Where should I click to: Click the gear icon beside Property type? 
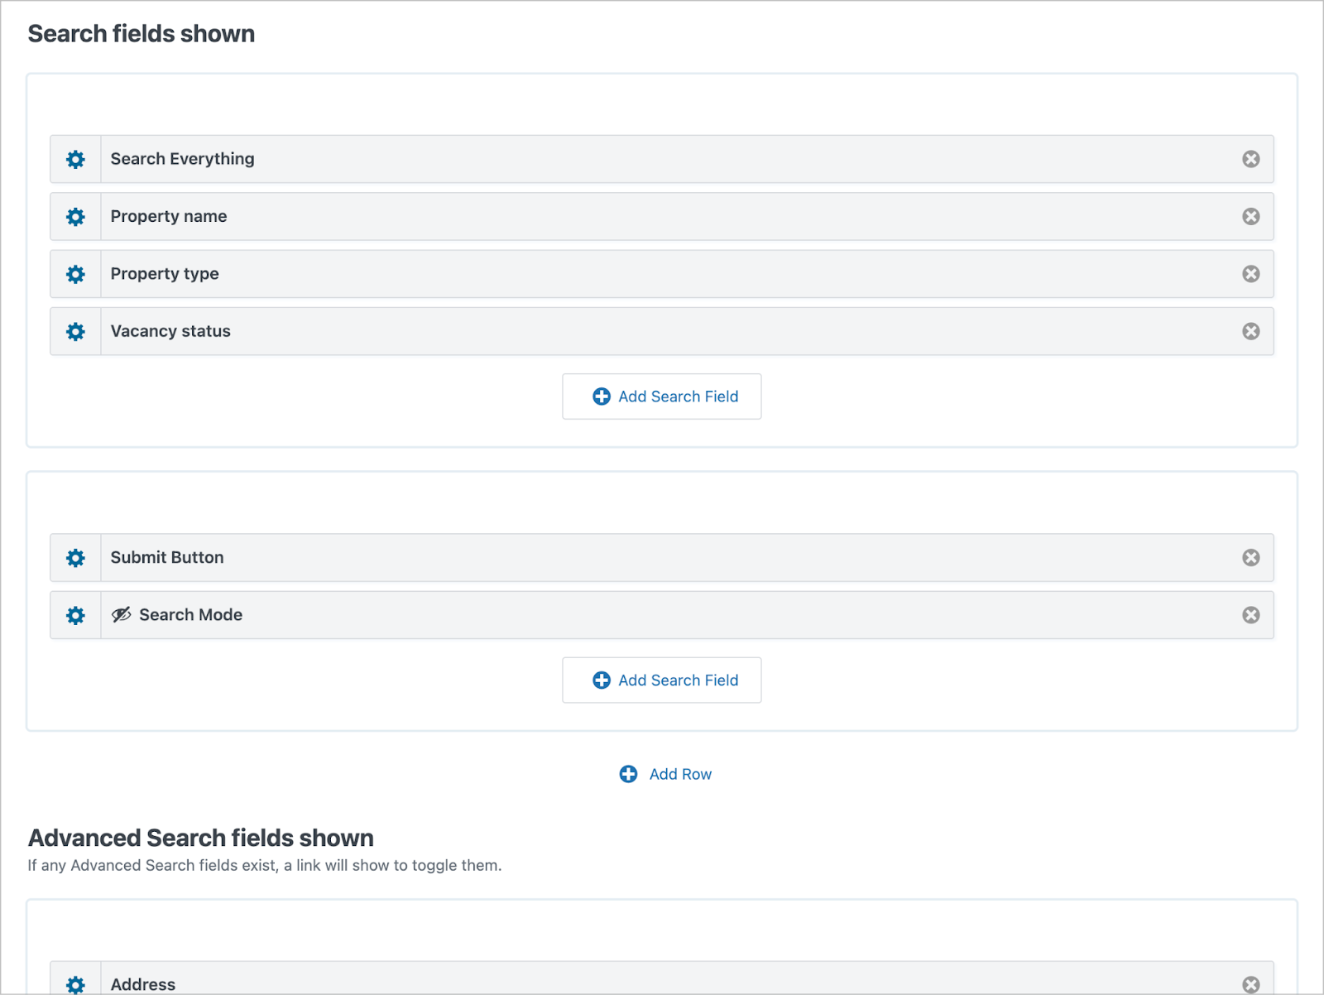(x=75, y=274)
